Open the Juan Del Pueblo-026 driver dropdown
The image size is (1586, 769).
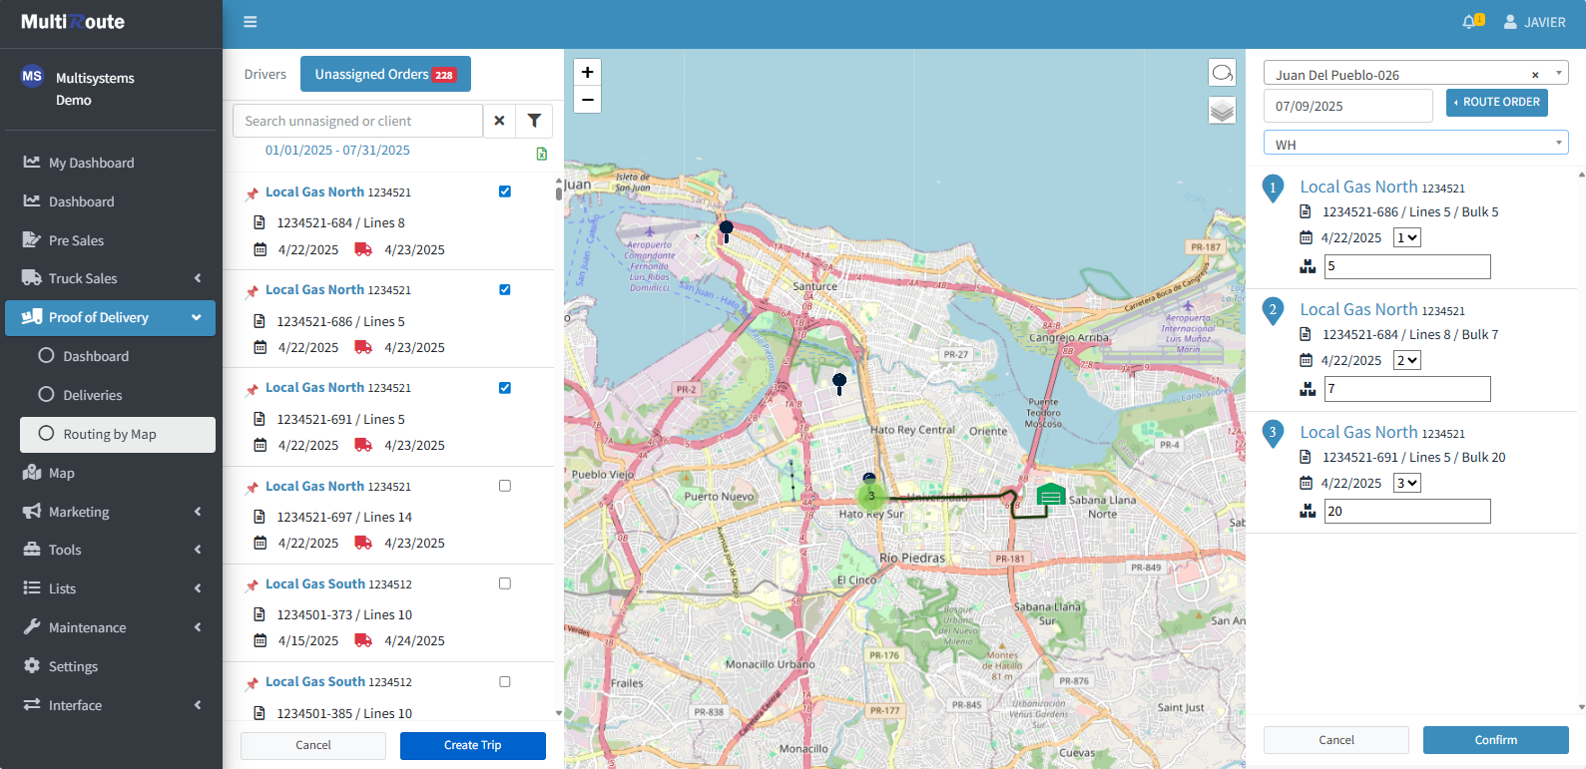pos(1415,74)
